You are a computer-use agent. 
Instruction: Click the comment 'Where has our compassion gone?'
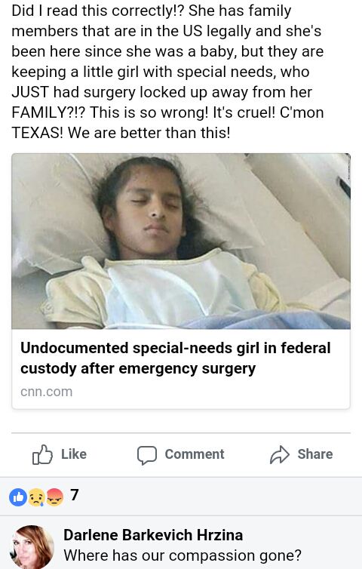[183, 555]
